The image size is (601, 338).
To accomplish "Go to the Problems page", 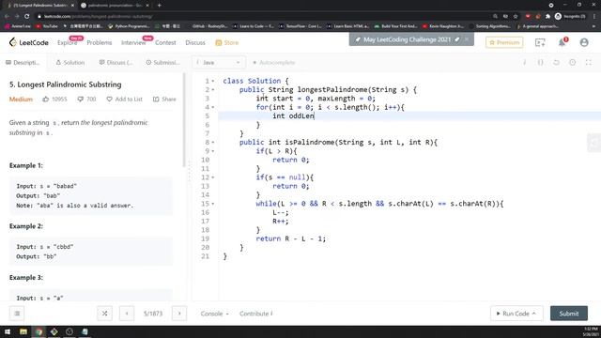I will (100, 42).
